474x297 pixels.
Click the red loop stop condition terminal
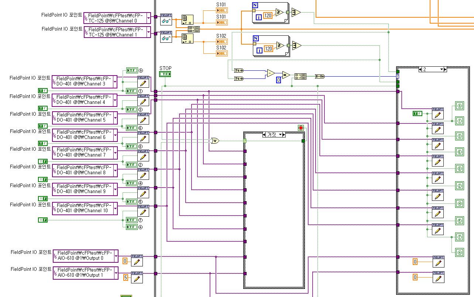click(300, 128)
